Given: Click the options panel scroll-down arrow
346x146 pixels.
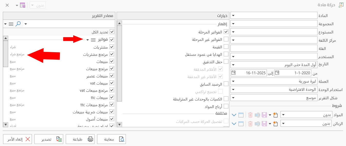Looking at the screenshot, I should (x=119, y=125).
